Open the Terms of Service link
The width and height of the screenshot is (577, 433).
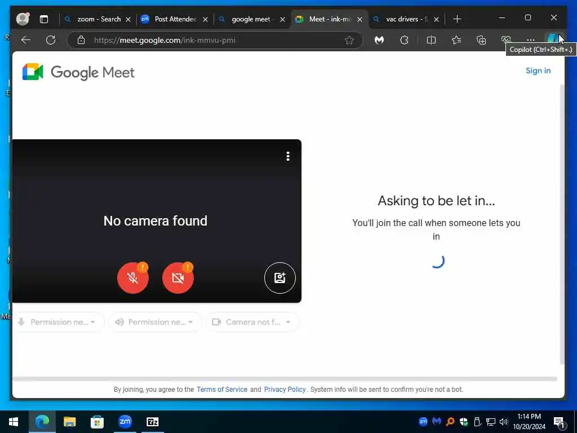[222, 389]
